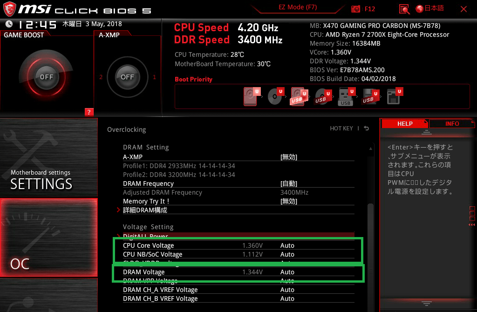Click the triple red arrows on the help panel edge

click(x=472, y=225)
